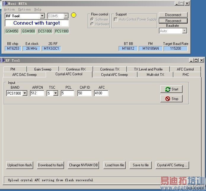Open the Baudrate Auto dropdown
Image resolution: width=206 pixels, height=191 pixels.
pyautogui.click(x=184, y=31)
